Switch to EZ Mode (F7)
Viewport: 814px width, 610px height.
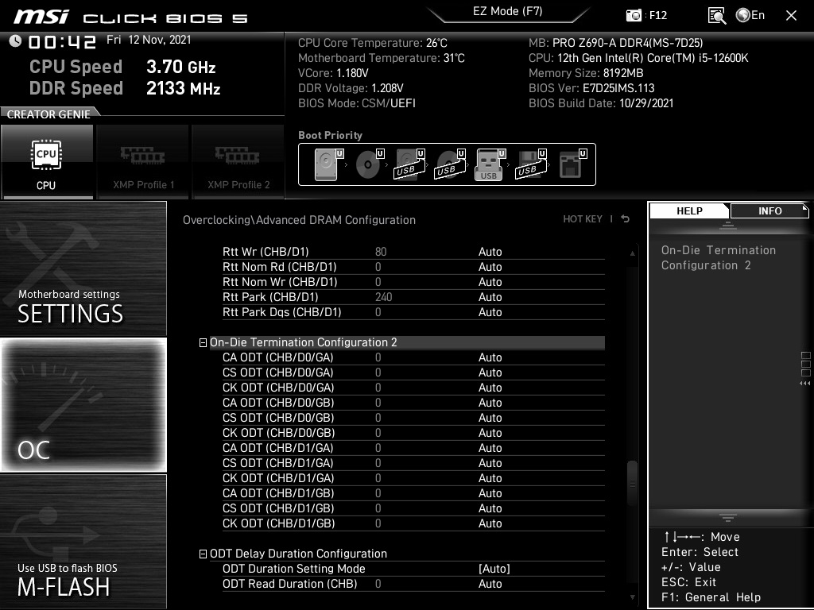pos(508,11)
